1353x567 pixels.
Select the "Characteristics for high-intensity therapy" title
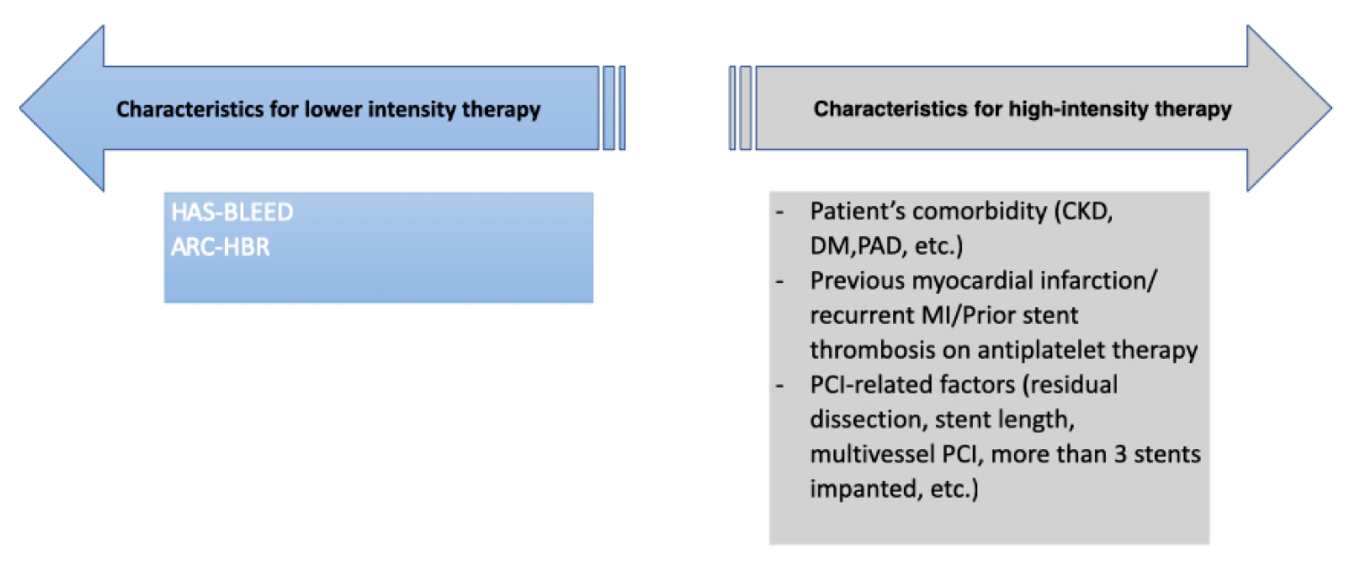(1022, 109)
